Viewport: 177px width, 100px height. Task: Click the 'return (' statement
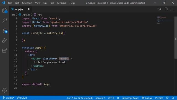pyautogui.click(x=31, y=51)
